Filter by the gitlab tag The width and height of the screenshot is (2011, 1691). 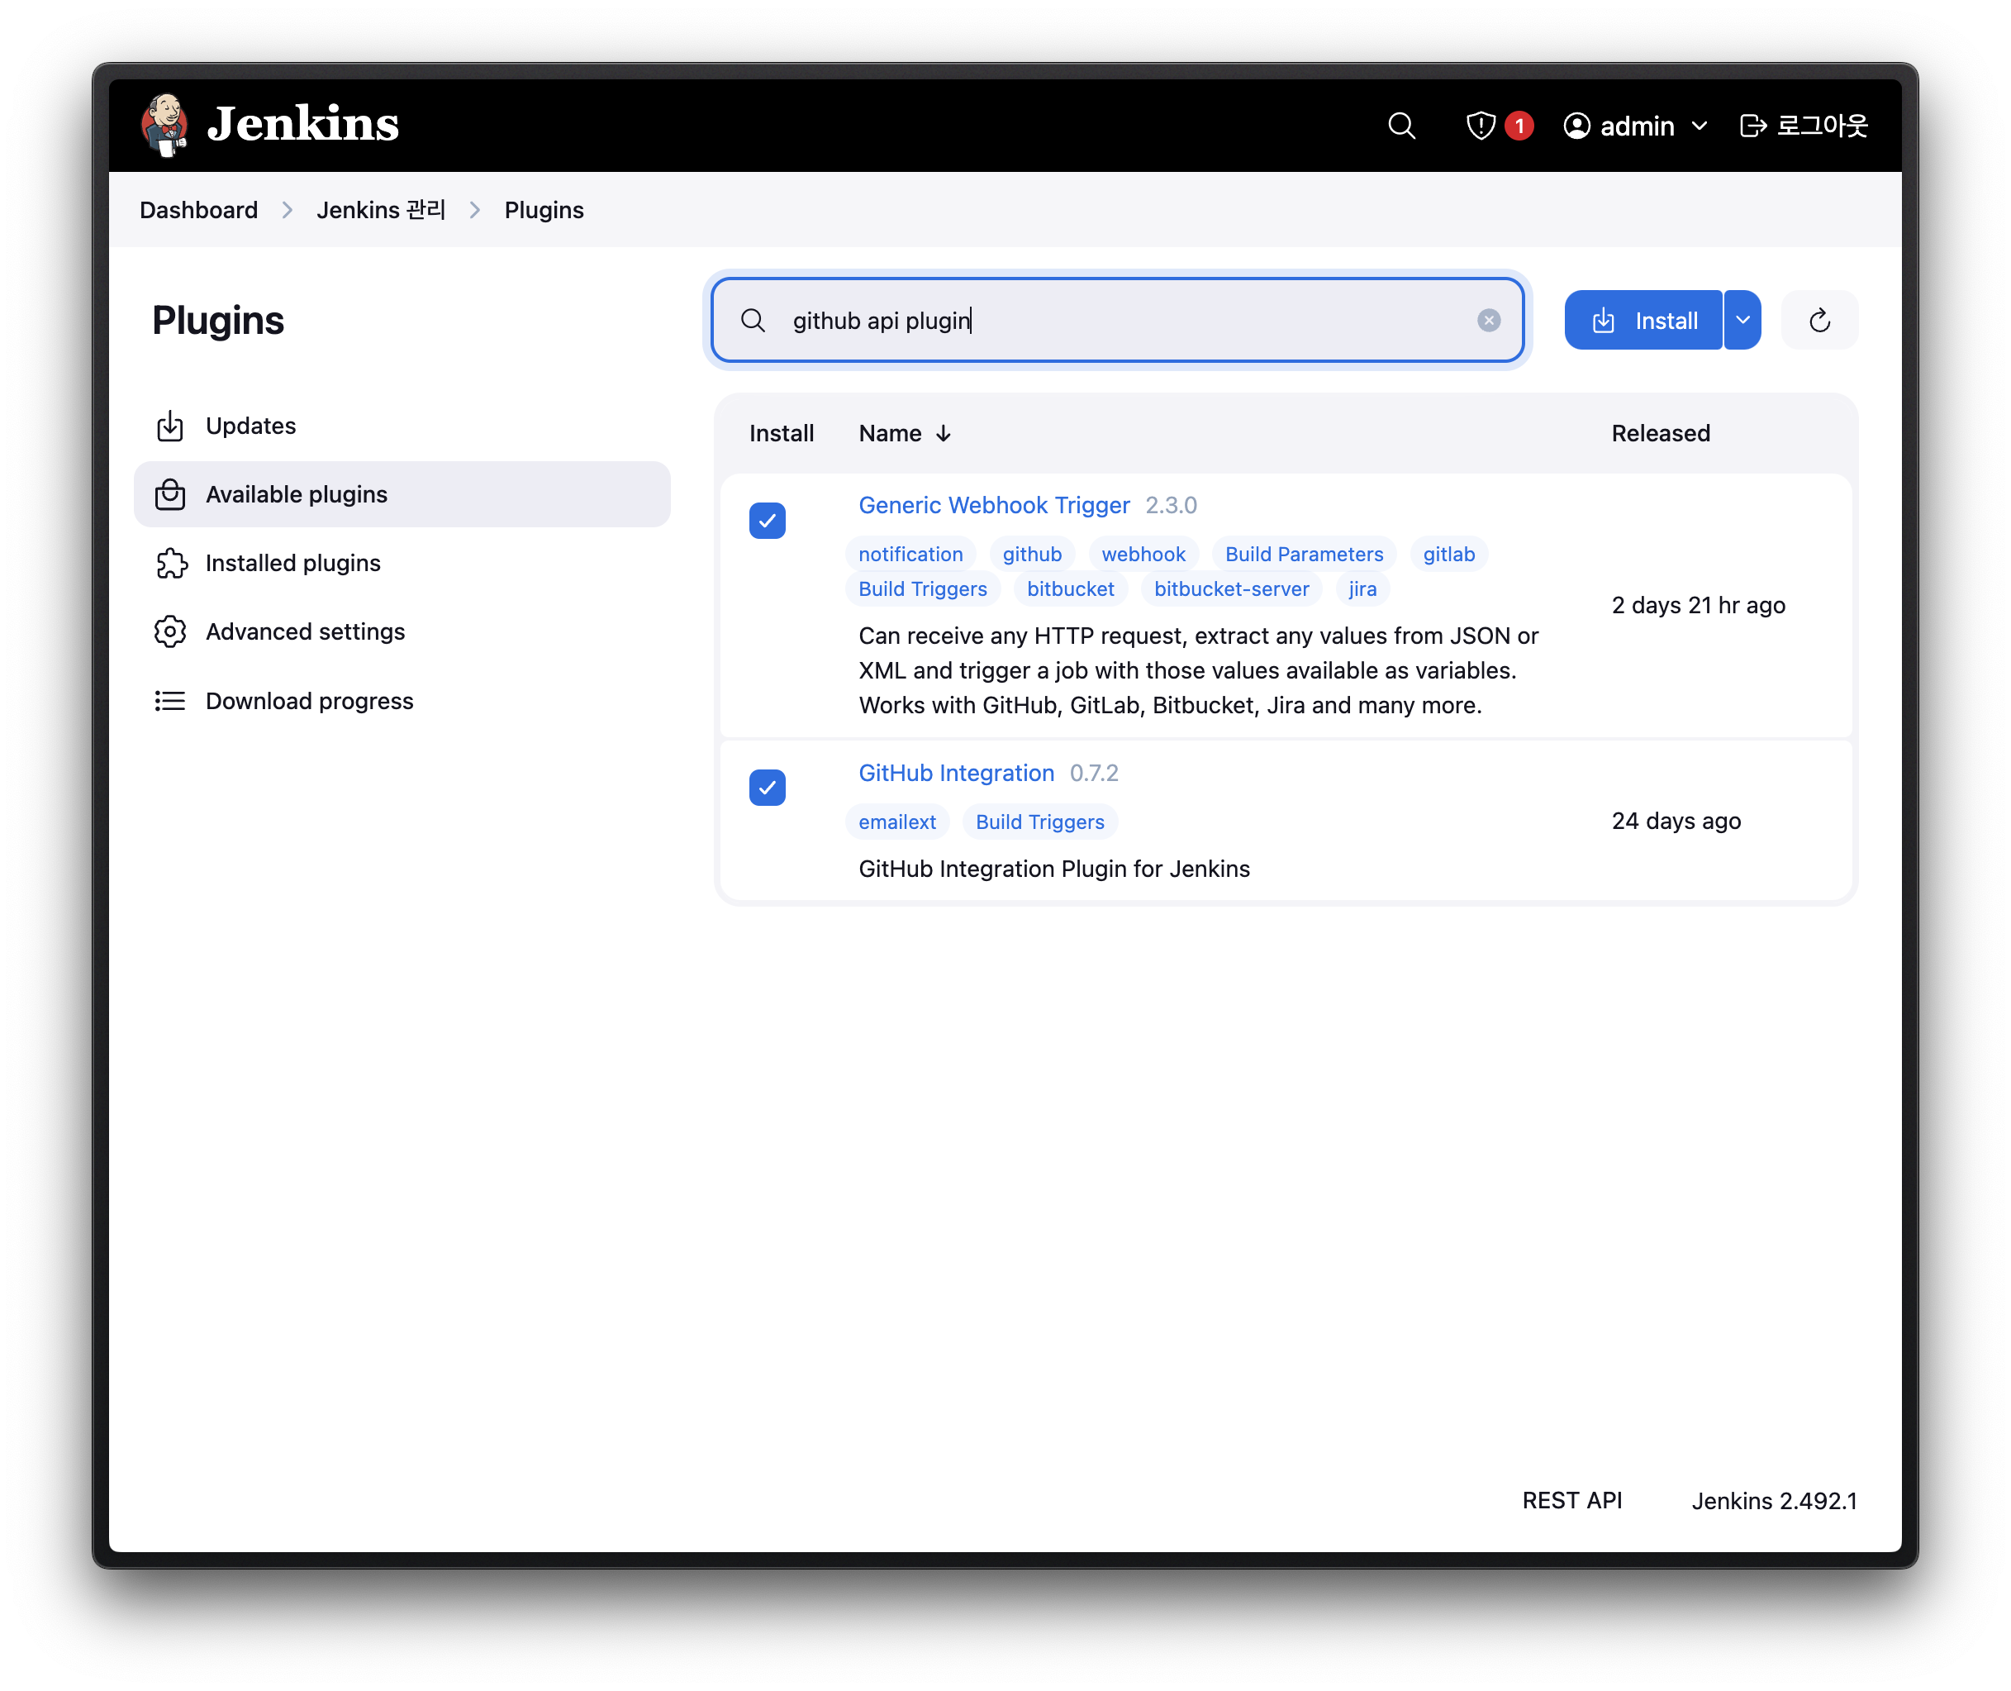point(1448,554)
